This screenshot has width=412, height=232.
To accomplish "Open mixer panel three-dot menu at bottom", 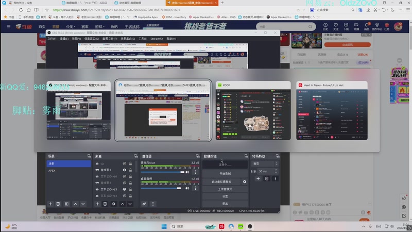I will tap(153, 204).
